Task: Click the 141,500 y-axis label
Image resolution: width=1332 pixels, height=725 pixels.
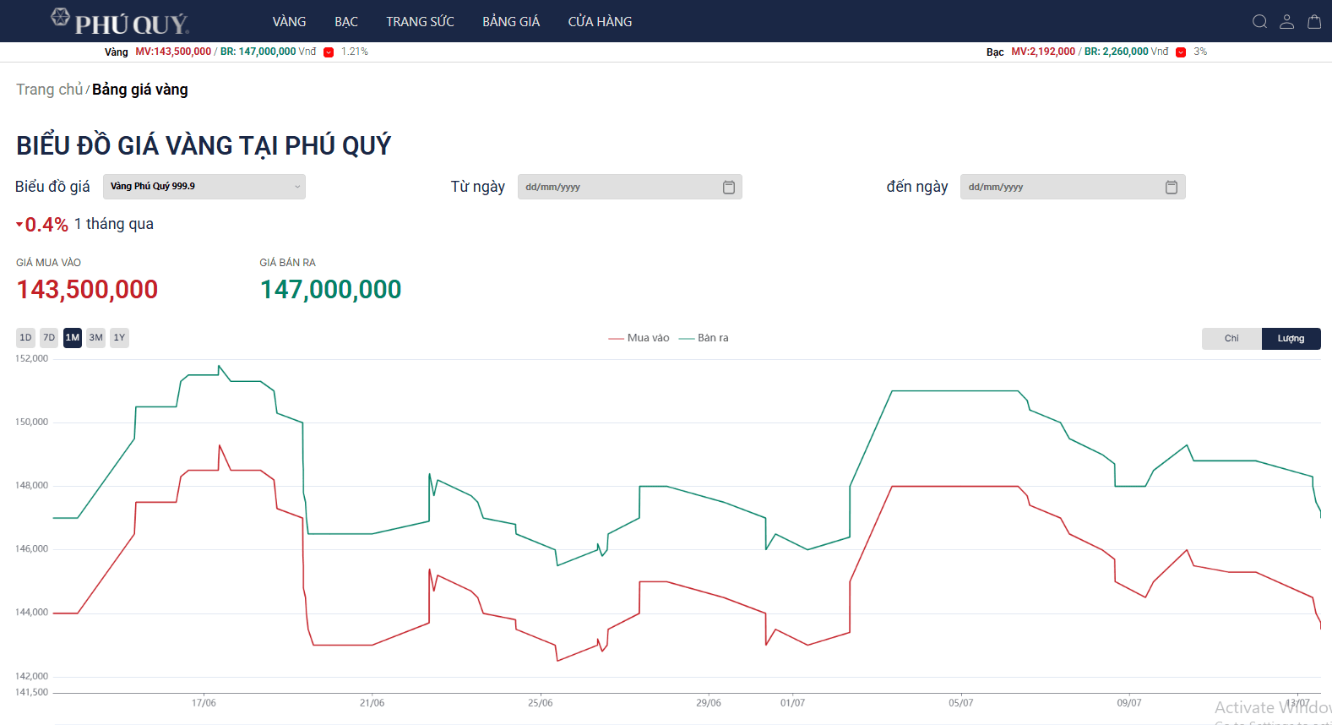Action: 32,692
